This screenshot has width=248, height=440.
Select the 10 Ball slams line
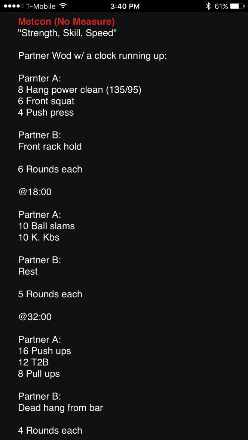[46, 226]
